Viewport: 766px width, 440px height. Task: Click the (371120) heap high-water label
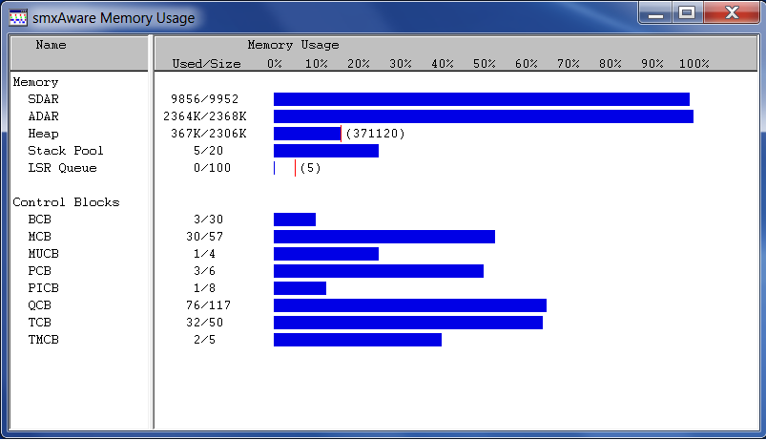pyautogui.click(x=375, y=134)
